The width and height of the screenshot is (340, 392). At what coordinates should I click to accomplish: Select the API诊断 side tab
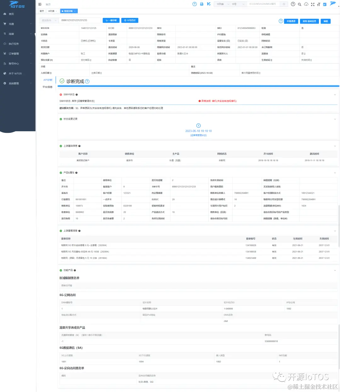pos(48,80)
